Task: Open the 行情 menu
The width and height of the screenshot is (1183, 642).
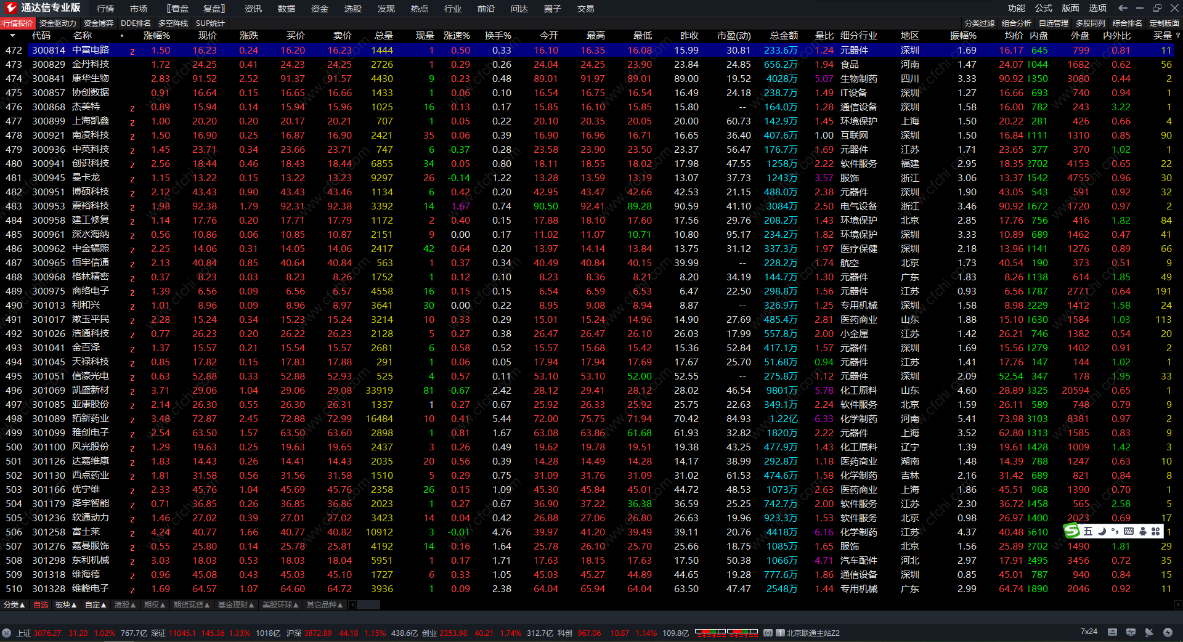Action: point(105,9)
